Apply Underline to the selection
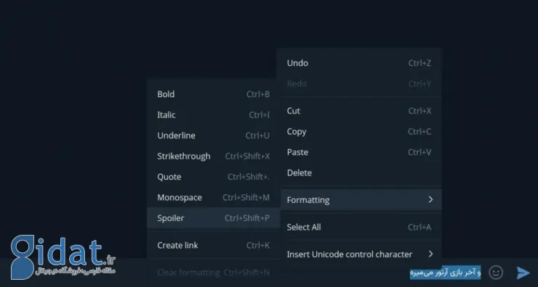The width and height of the screenshot is (538, 287). point(214,136)
